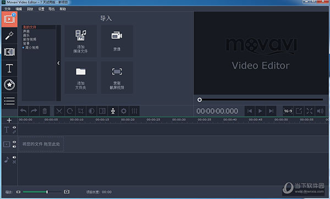This screenshot has width=330, height=199.
Task: Collapse the import panel with chevron
Action: (x=58, y=63)
